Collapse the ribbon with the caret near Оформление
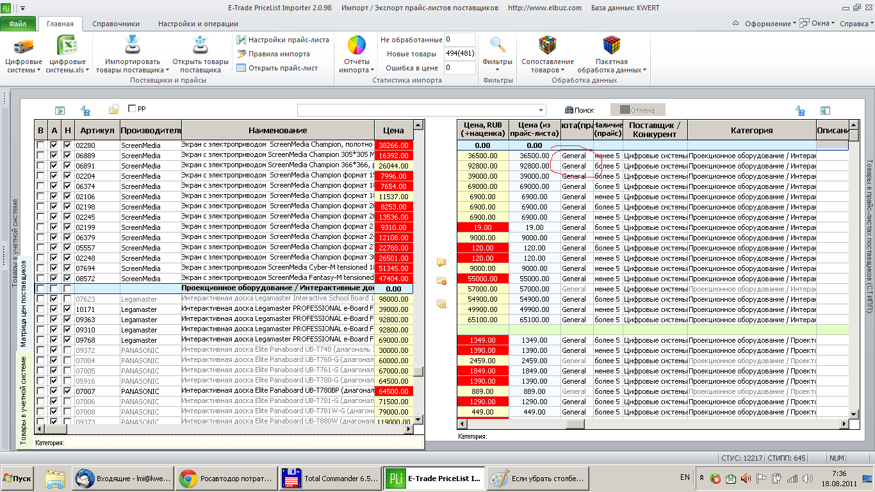Screen dimensions: 875x492 pyautogui.click(x=737, y=24)
